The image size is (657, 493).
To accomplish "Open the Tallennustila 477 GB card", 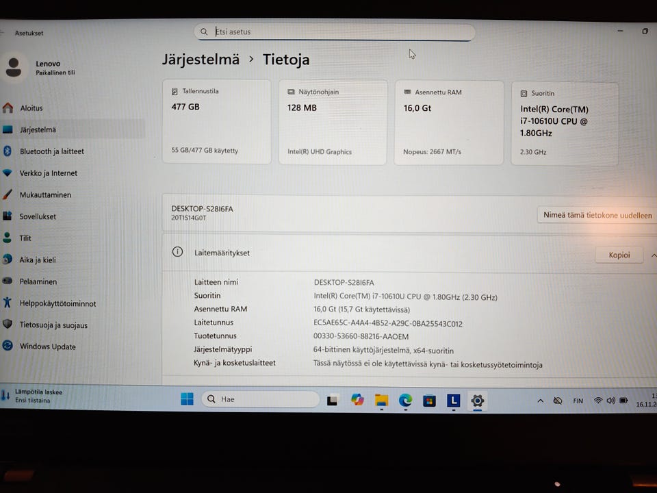I will (217, 122).
